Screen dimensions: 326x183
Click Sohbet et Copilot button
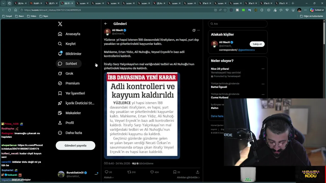(x=317, y=10)
